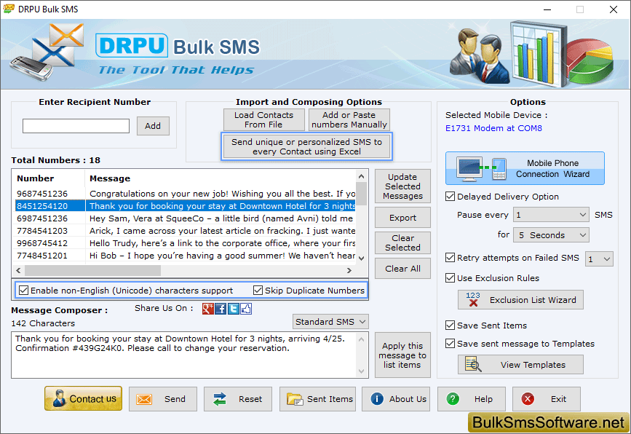This screenshot has width=631, height=434.
Task: Click the message list vertical scrollbar thumb
Action: 362,193
